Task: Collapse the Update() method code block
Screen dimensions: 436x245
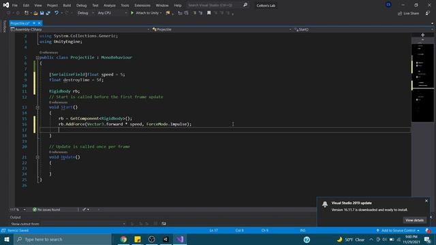Action: tap(37, 157)
